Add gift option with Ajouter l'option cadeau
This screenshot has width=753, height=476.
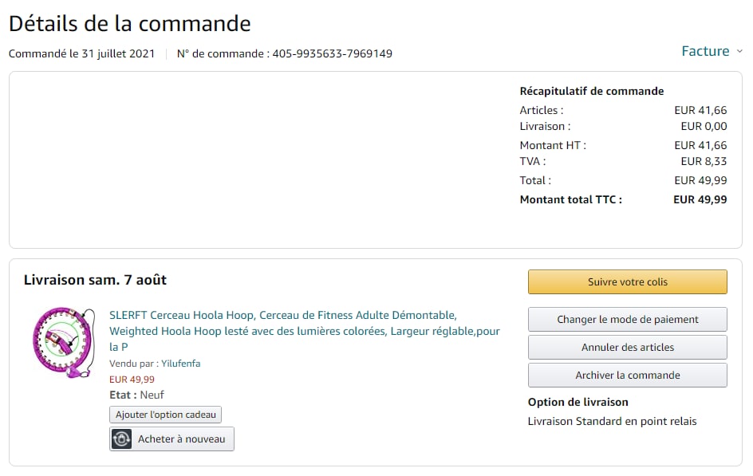pyautogui.click(x=165, y=415)
